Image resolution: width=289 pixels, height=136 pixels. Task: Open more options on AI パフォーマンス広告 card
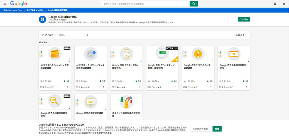103,87
